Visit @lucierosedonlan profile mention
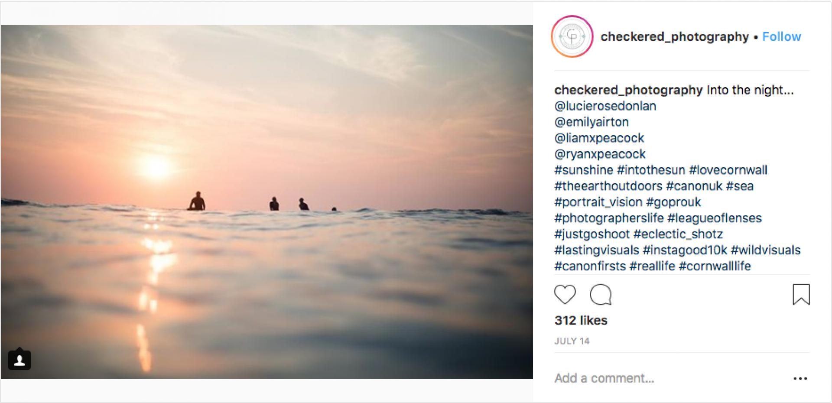This screenshot has width=832, height=403. (x=605, y=106)
